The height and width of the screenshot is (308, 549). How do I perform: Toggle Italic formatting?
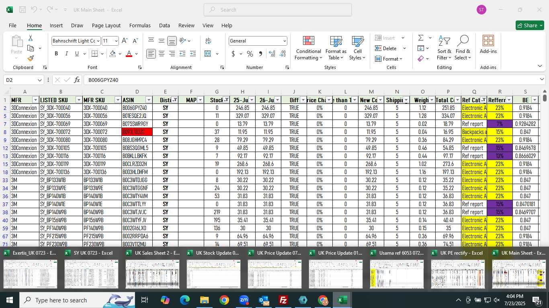tap(67, 53)
